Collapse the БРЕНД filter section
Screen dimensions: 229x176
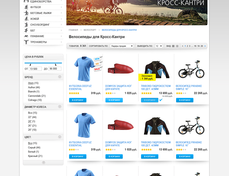click(60, 77)
